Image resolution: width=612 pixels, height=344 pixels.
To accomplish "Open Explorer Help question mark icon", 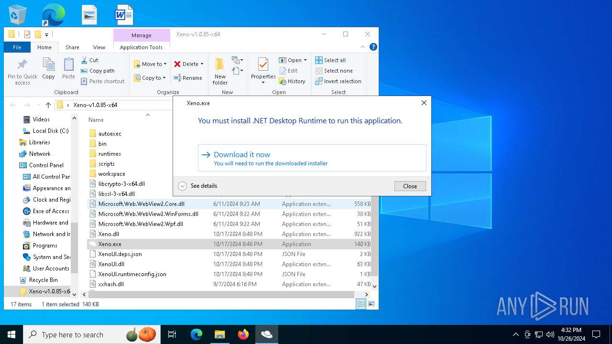I will (x=373, y=47).
